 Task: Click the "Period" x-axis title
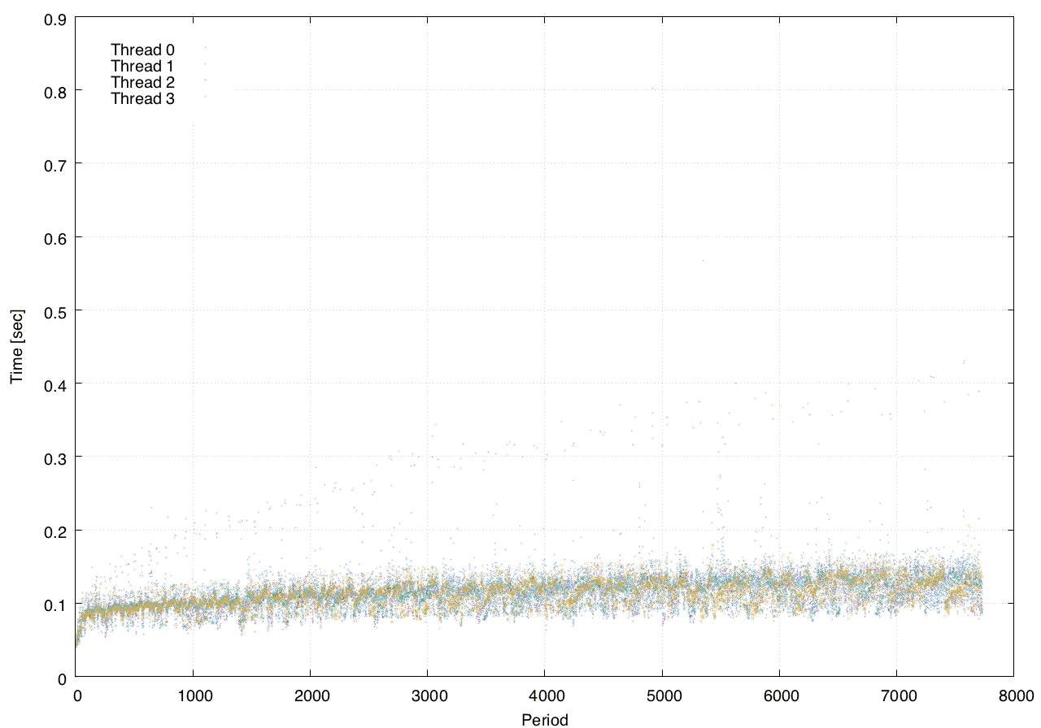click(545, 719)
